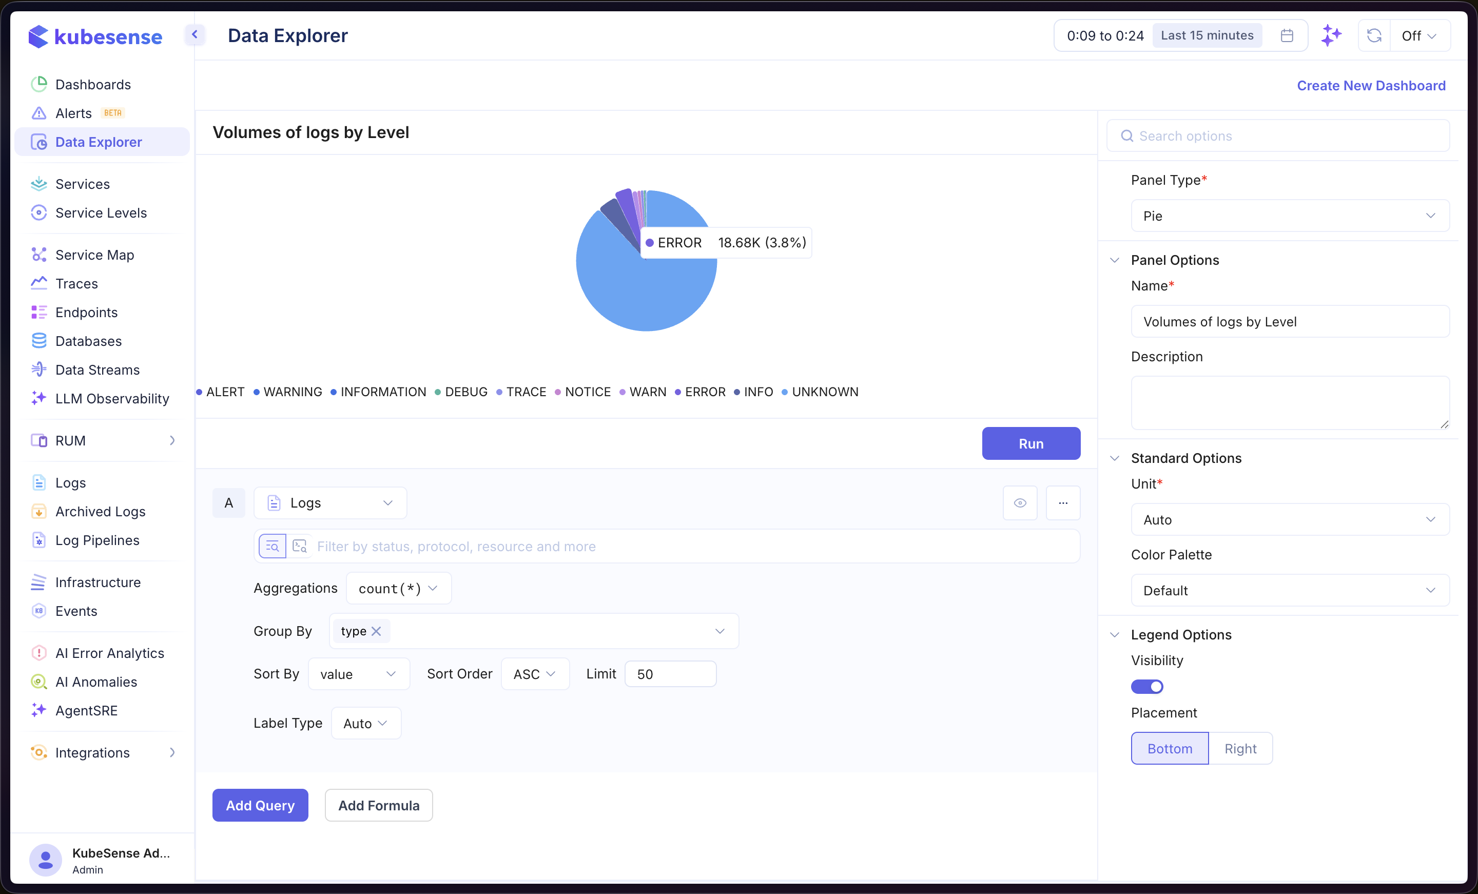Click the Log Pipelines icon
The height and width of the screenshot is (894, 1478).
point(39,540)
